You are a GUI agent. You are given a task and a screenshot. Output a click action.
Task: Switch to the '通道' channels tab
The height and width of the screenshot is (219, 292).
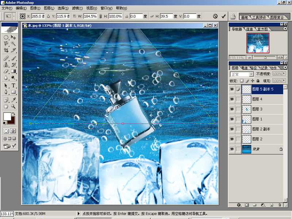tap(245, 68)
